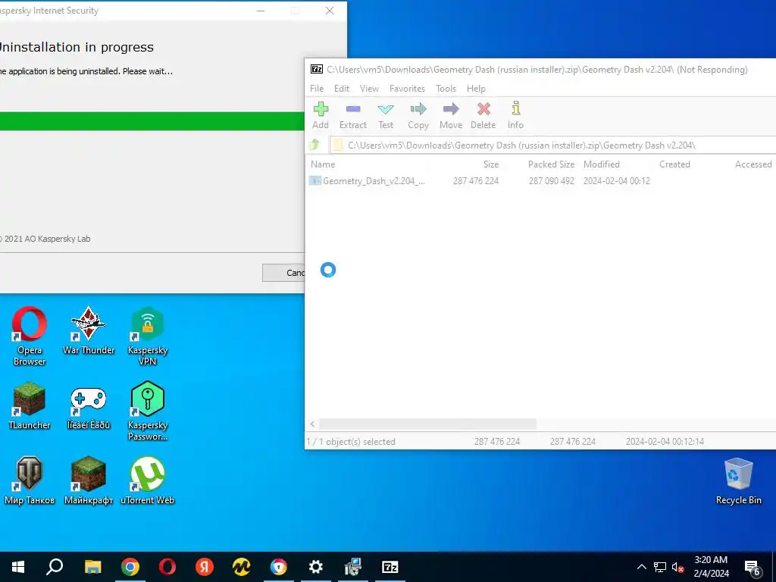
Task: Click the 7-Zip horizontal scrollbar thumb
Action: [428, 424]
